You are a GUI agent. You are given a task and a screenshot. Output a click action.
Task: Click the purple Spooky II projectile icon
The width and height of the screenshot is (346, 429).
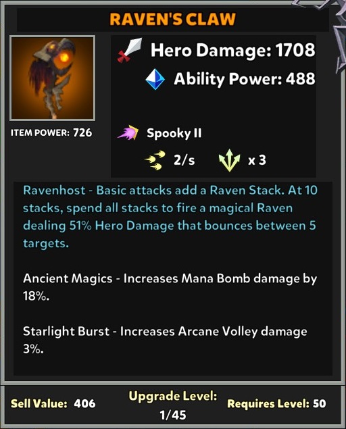(128, 132)
